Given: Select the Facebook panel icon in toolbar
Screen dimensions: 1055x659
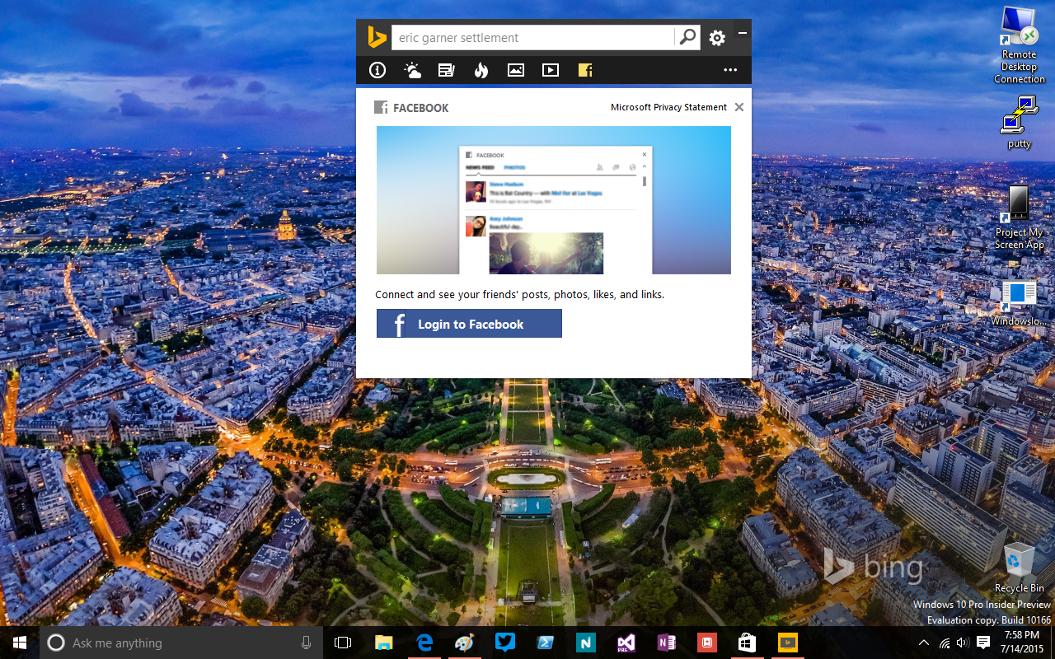Looking at the screenshot, I should click(x=585, y=70).
